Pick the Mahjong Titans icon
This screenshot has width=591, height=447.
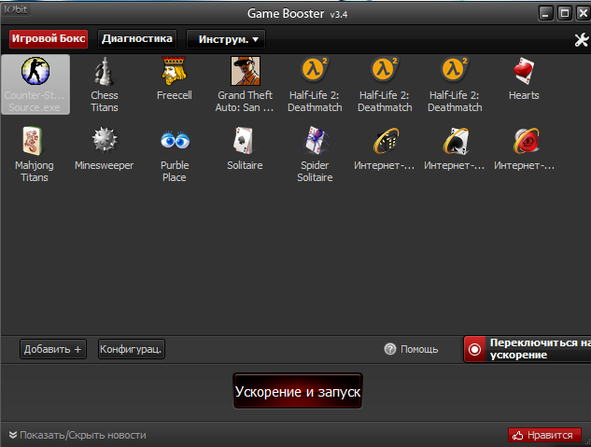[35, 141]
